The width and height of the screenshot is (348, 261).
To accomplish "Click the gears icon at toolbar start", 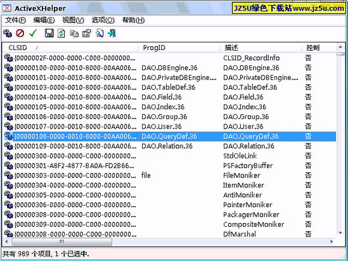I will [x=8, y=34].
